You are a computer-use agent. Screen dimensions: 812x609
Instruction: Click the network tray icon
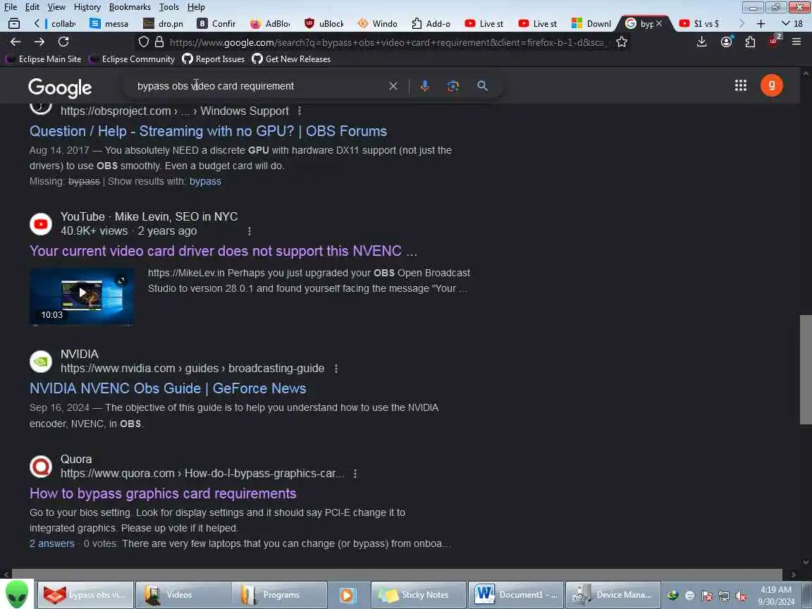[724, 596]
